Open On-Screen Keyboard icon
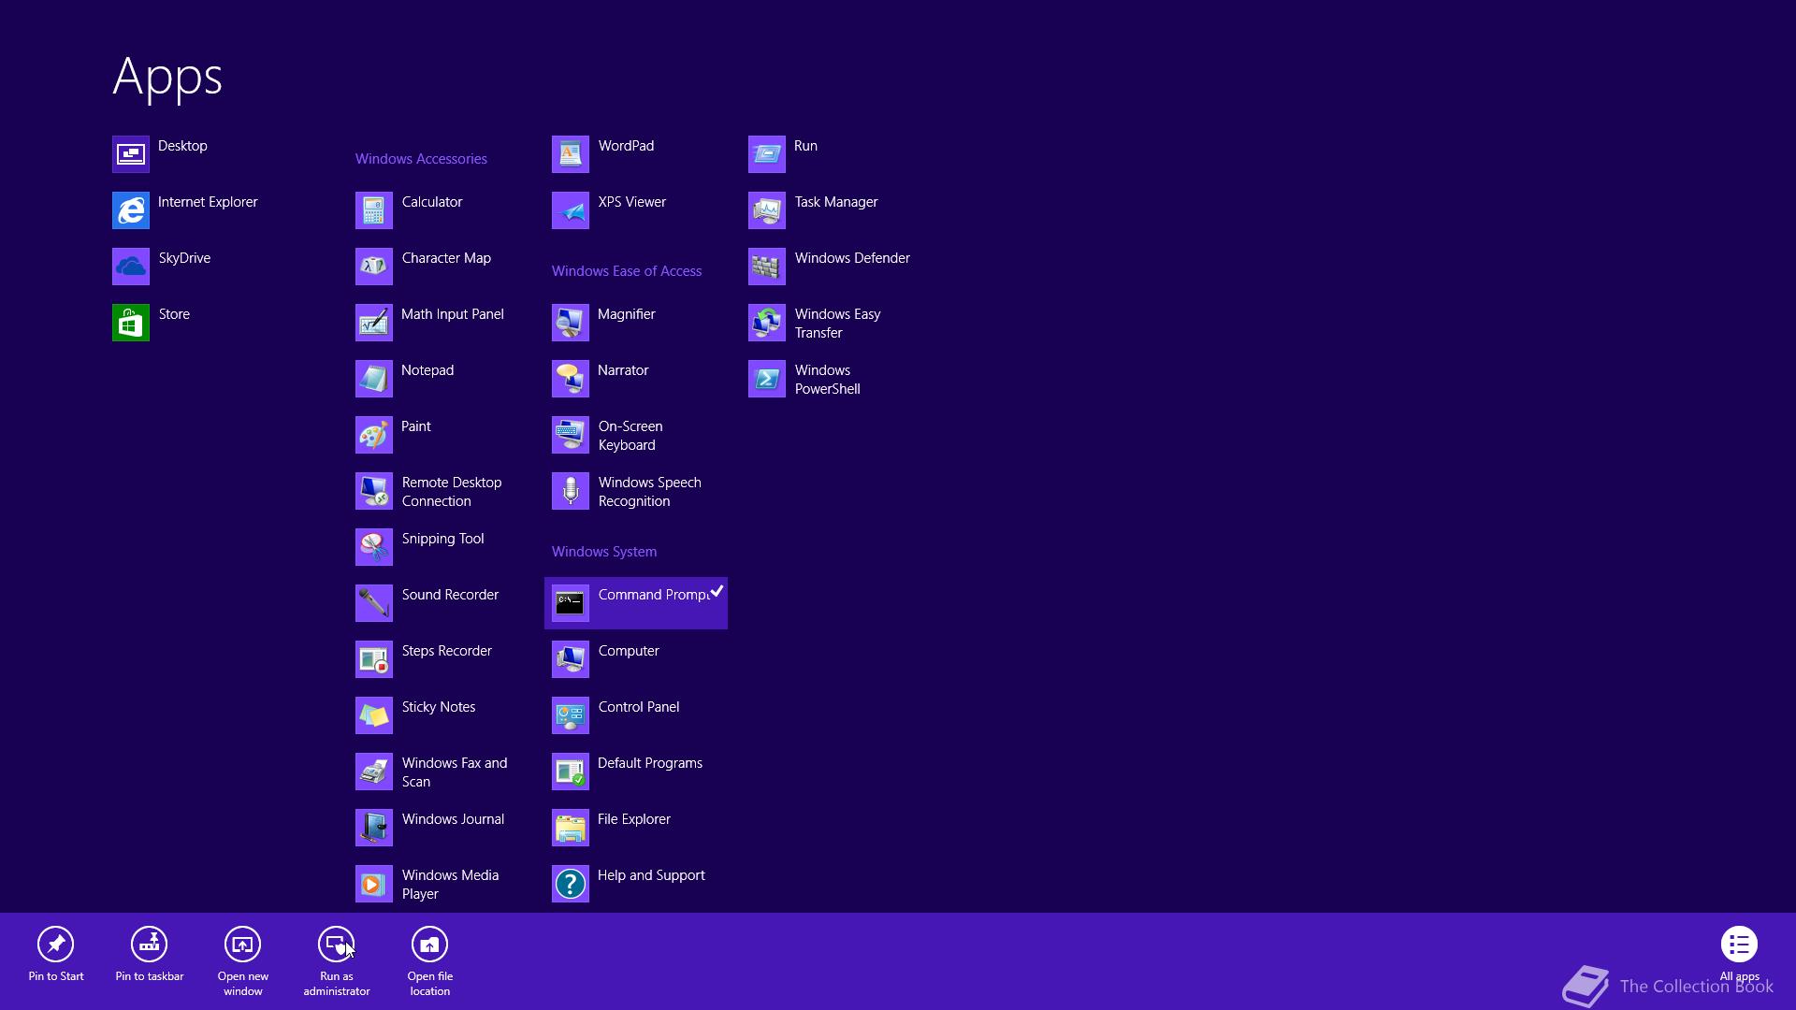1796x1010 pixels. [571, 435]
